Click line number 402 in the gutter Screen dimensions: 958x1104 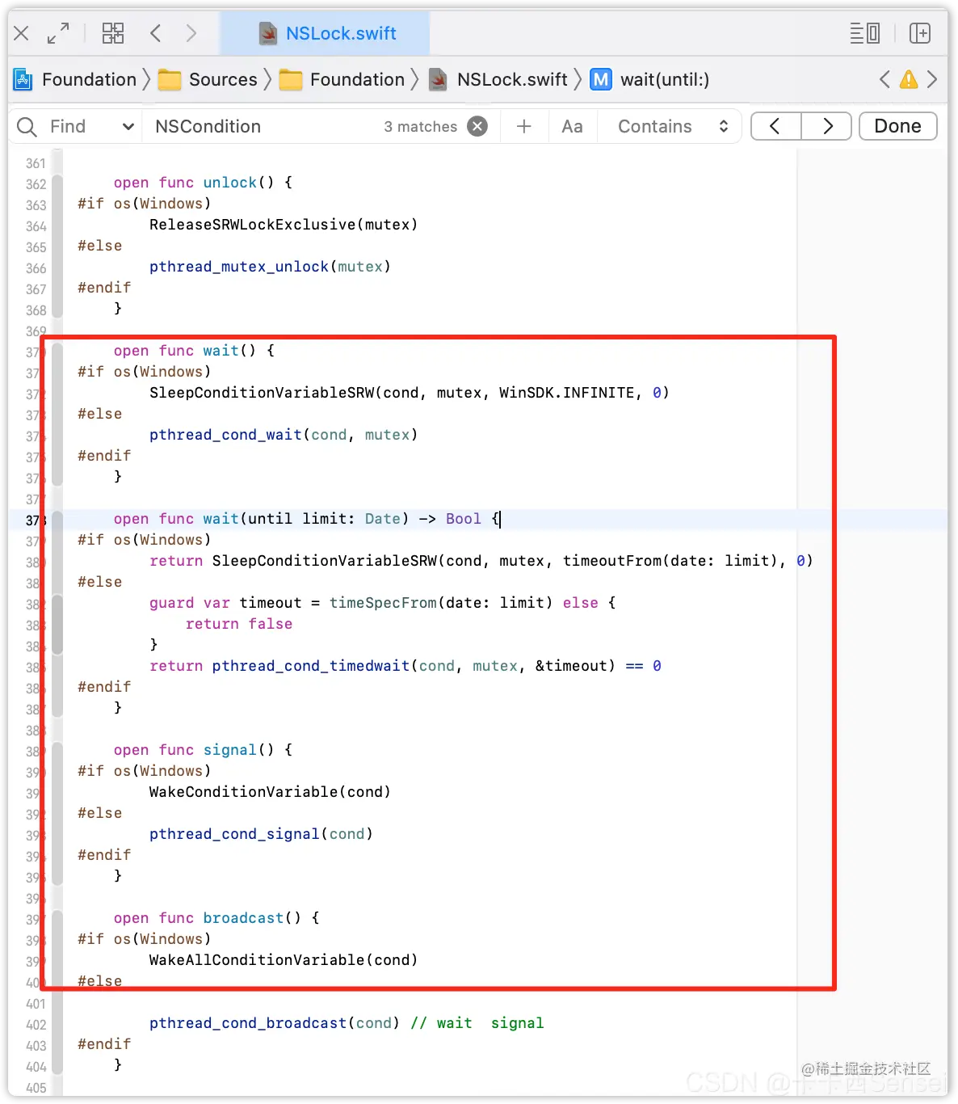click(36, 1025)
